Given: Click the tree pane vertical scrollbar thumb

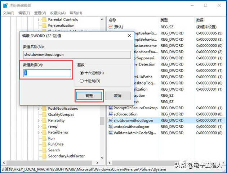Looking at the screenshot, I should (102, 121).
